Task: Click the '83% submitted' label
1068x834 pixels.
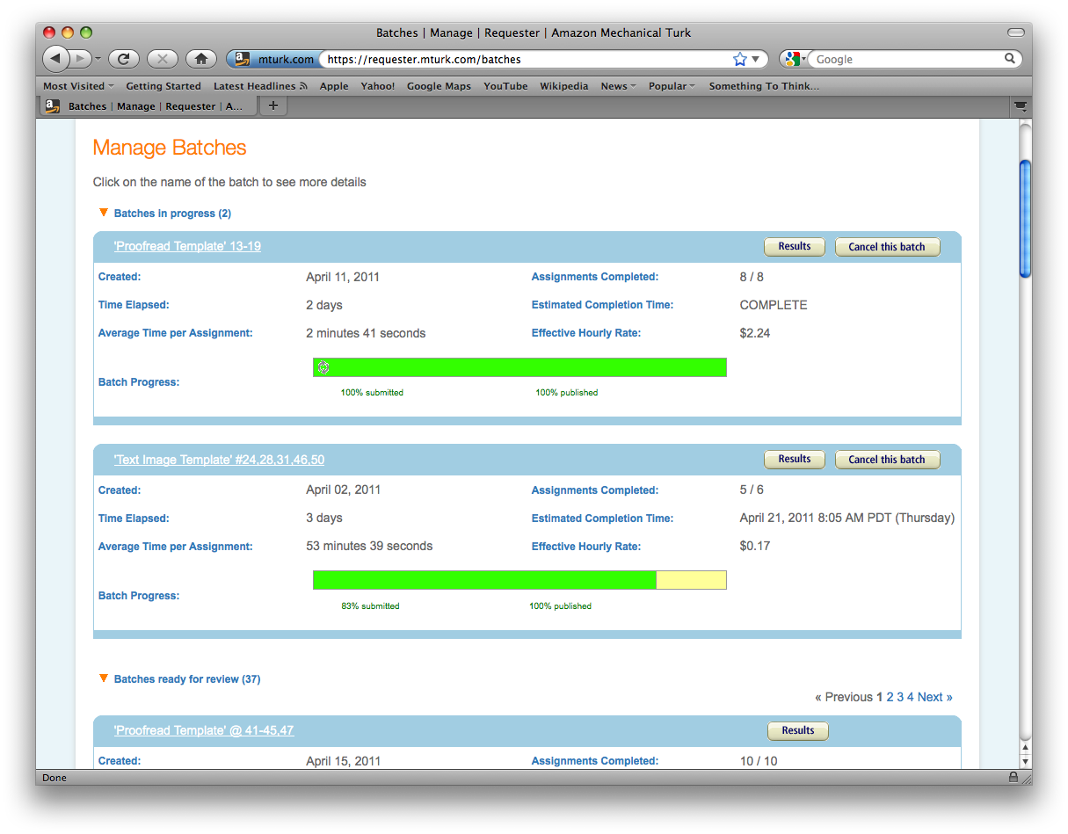Action: pyautogui.click(x=370, y=606)
